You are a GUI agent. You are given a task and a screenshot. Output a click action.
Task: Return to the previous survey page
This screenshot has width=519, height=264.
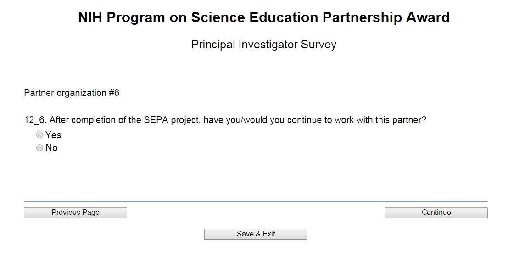(x=75, y=213)
